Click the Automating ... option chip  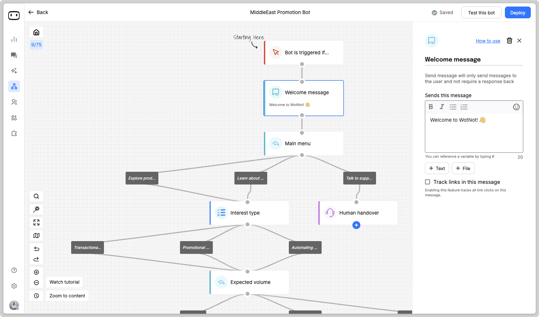coord(305,248)
